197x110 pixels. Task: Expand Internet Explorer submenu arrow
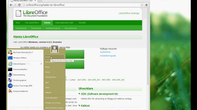click(x=41, y=64)
